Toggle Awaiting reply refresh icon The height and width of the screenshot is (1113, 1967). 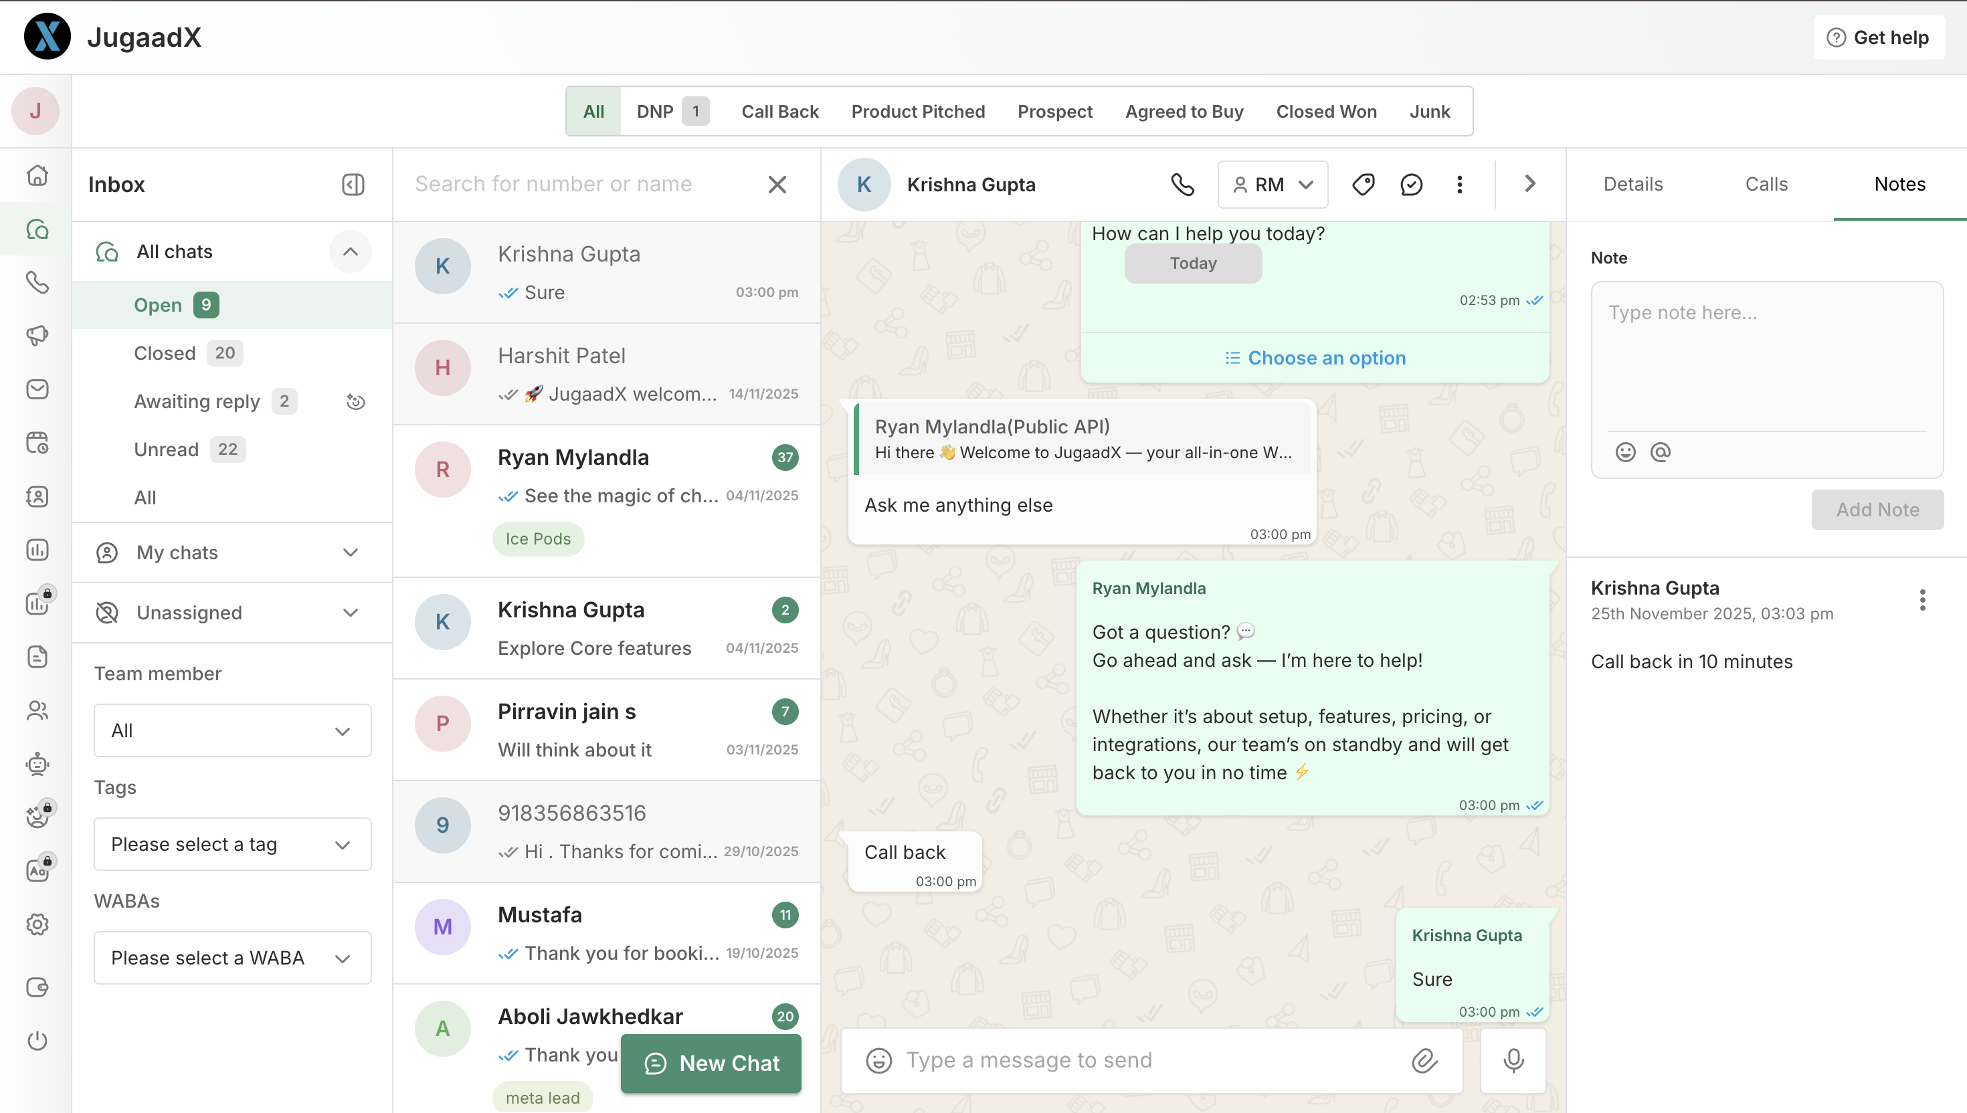(x=355, y=401)
